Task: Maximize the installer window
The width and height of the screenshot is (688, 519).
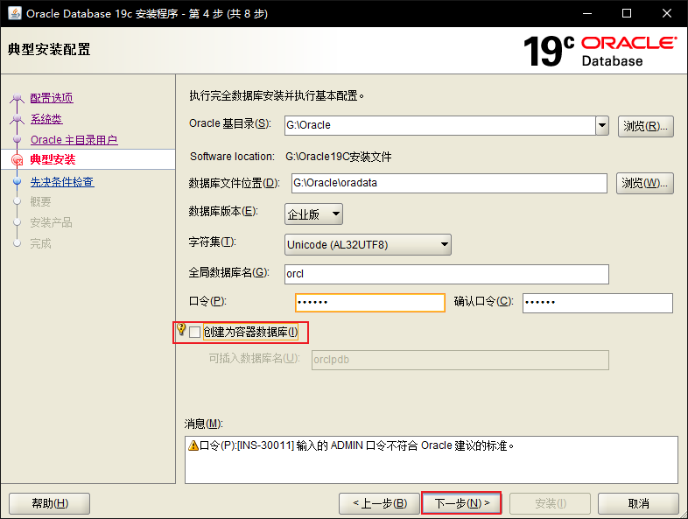Action: (627, 14)
